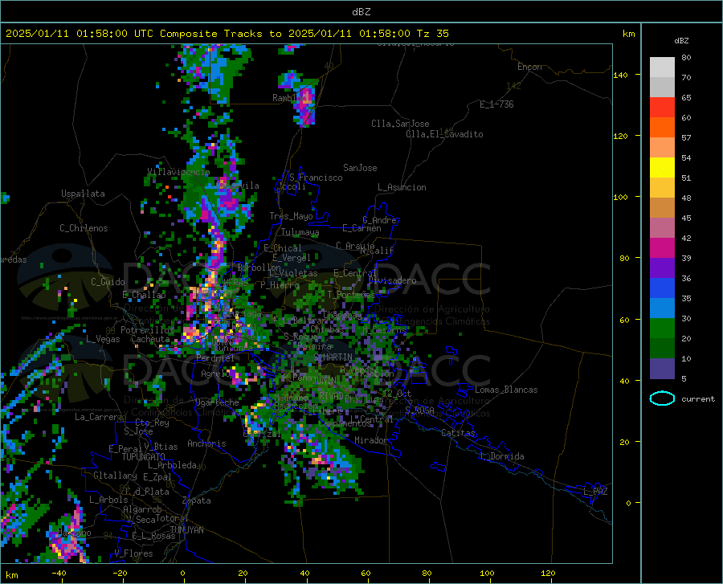
Task: Click the 'L_Vegas' map label
Action: (x=103, y=339)
